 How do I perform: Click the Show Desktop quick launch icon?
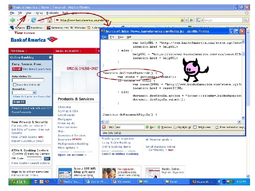click(36, 181)
